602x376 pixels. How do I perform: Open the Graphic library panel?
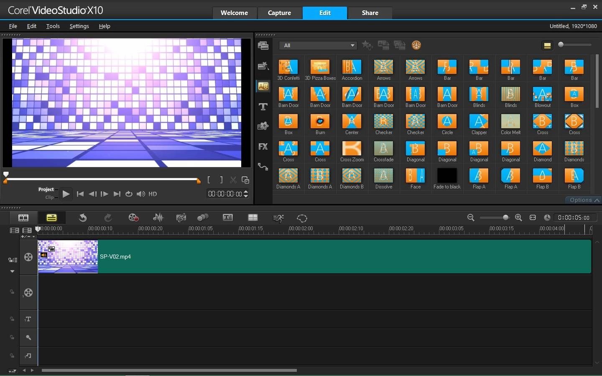(263, 126)
